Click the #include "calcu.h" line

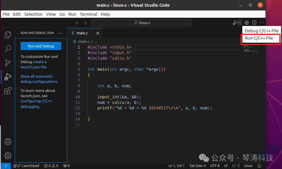(110, 58)
